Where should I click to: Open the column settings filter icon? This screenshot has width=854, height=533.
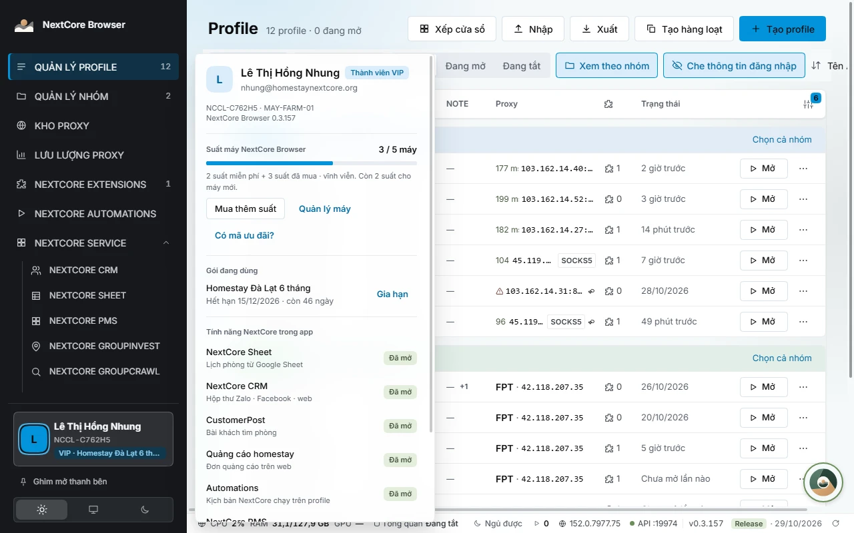coord(809,103)
